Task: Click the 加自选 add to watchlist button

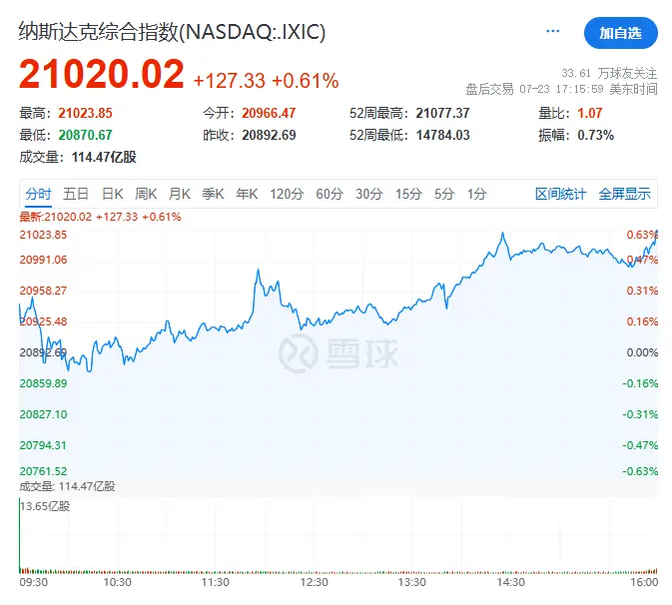Action: (620, 33)
